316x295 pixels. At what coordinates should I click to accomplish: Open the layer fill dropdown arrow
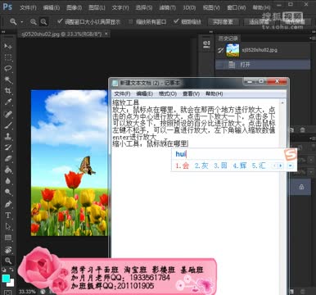(311, 172)
